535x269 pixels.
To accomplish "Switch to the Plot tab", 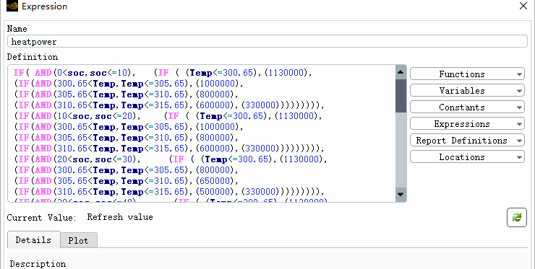I will coord(79,240).
